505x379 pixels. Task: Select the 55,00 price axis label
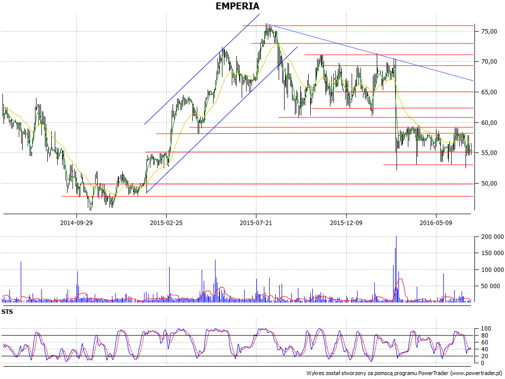click(x=489, y=153)
